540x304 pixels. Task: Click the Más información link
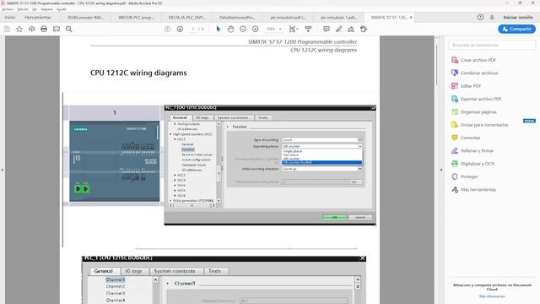[492, 296]
